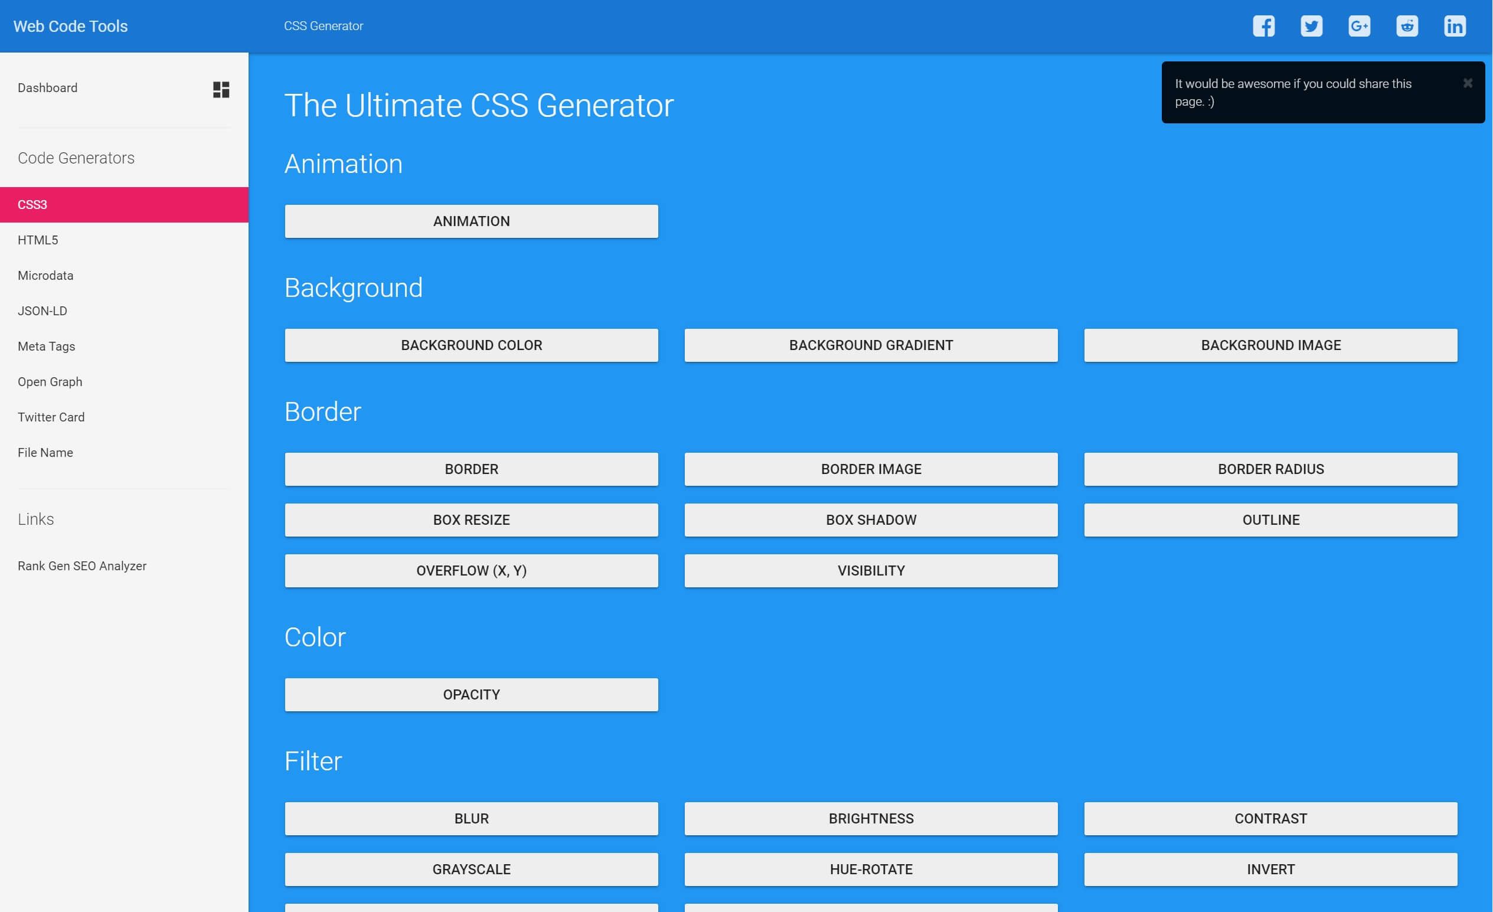Open the Opacity generator
This screenshot has width=1493, height=912.
pyautogui.click(x=471, y=694)
